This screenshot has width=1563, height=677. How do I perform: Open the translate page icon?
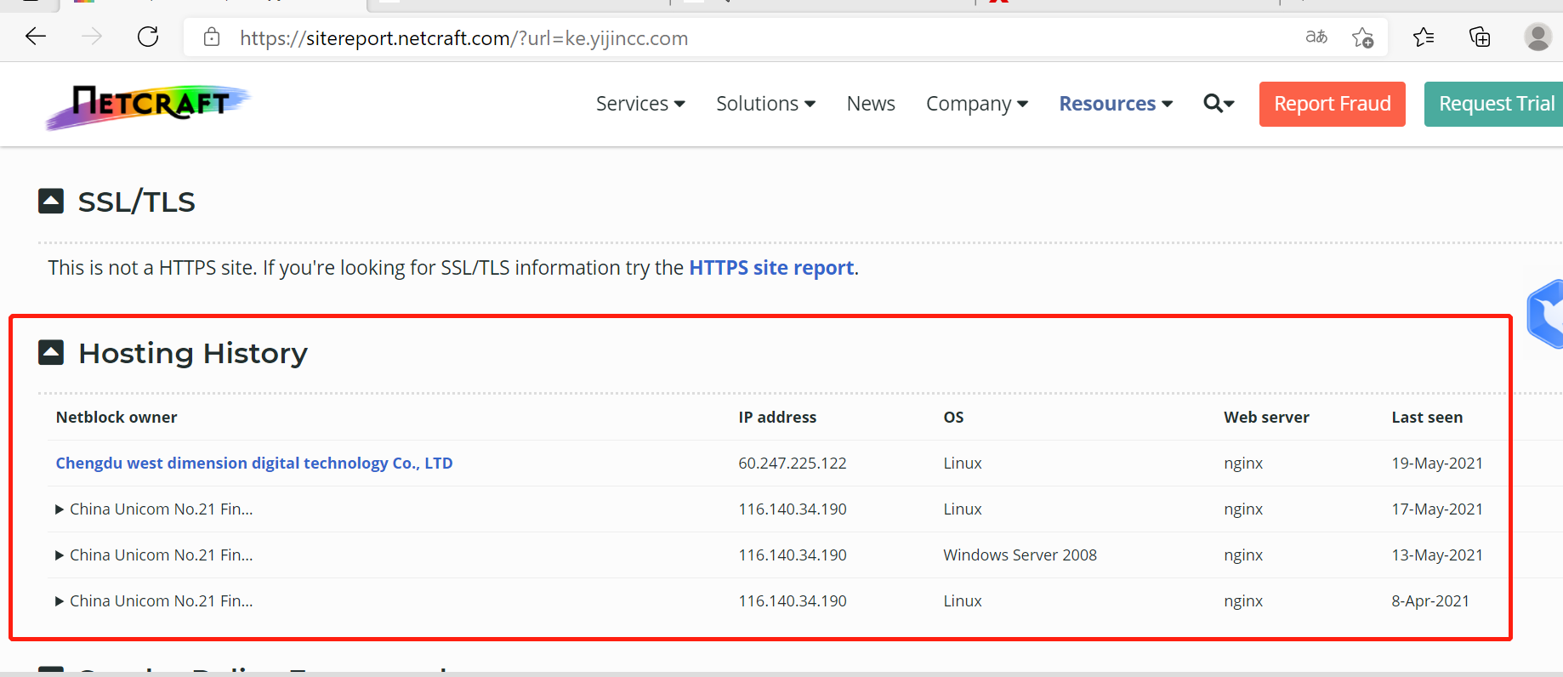coord(1316,37)
